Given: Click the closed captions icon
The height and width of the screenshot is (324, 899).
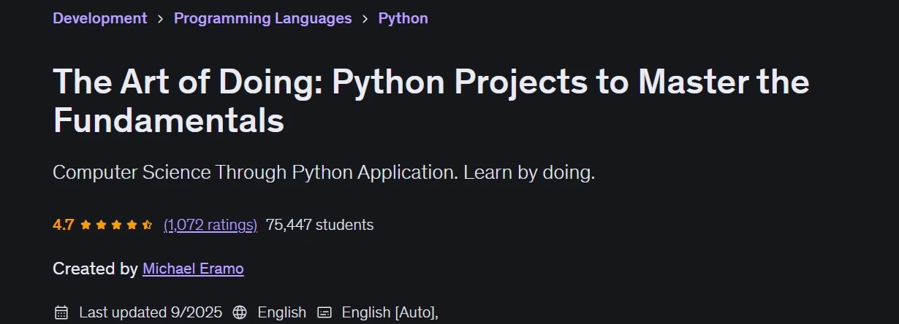Looking at the screenshot, I should tap(325, 312).
